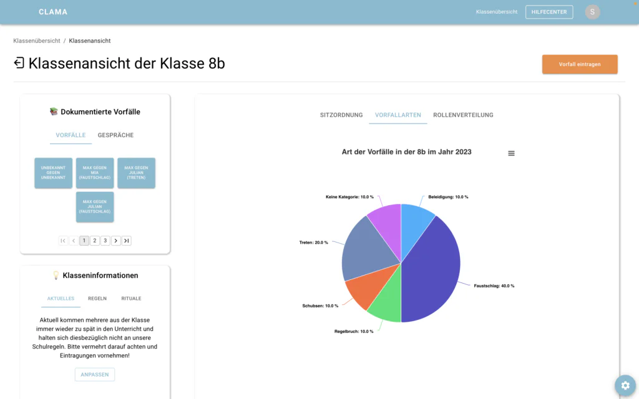Go to next incidents page

pos(115,241)
